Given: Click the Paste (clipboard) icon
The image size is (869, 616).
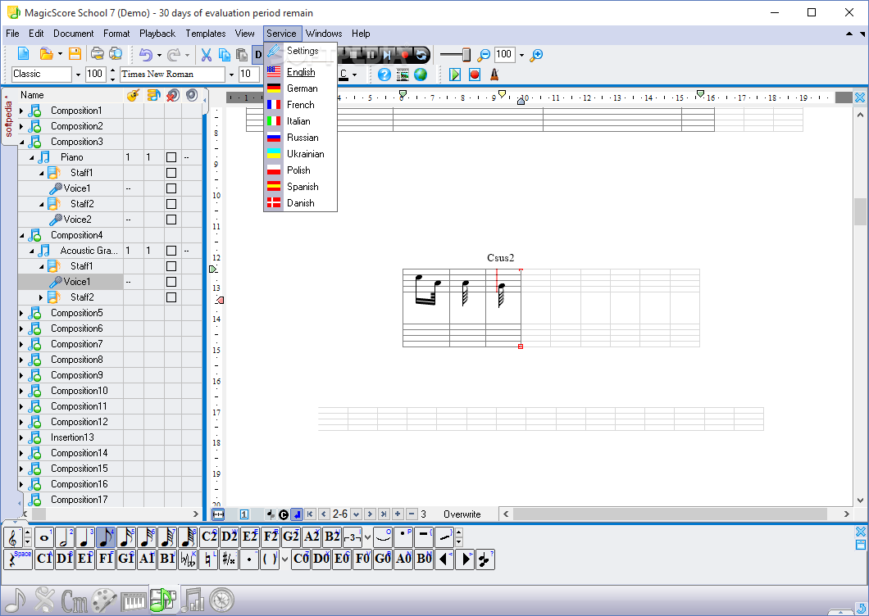Looking at the screenshot, I should click(x=242, y=54).
